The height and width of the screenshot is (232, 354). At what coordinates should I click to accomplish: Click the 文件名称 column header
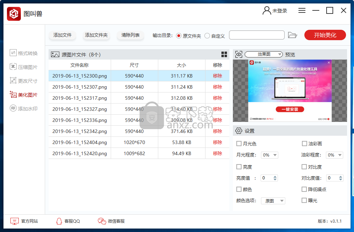[x=79, y=65]
